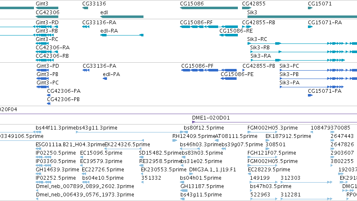The height and width of the screenshot is (201, 357).
Task: Open the EK224326.5prime EST label
Action: point(127,145)
